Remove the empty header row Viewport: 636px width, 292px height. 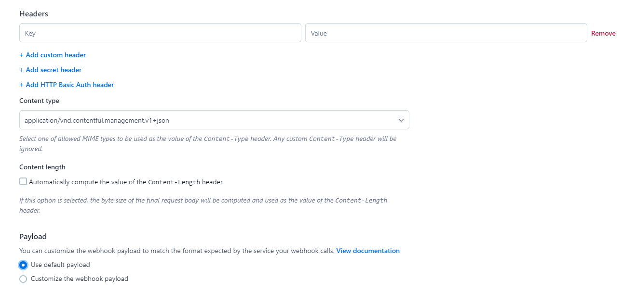coord(603,33)
